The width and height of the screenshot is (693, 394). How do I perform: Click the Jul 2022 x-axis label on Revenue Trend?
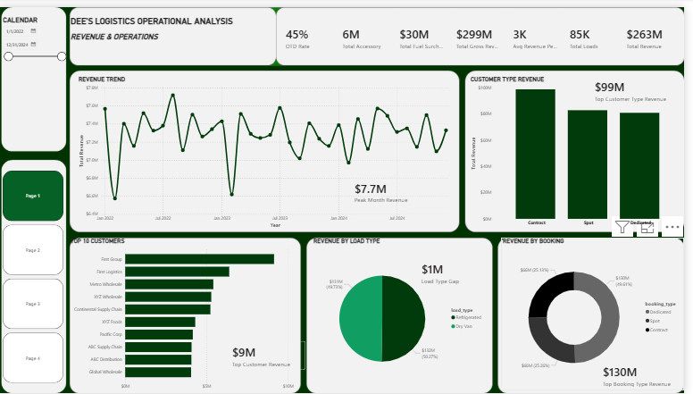pyautogui.click(x=163, y=218)
